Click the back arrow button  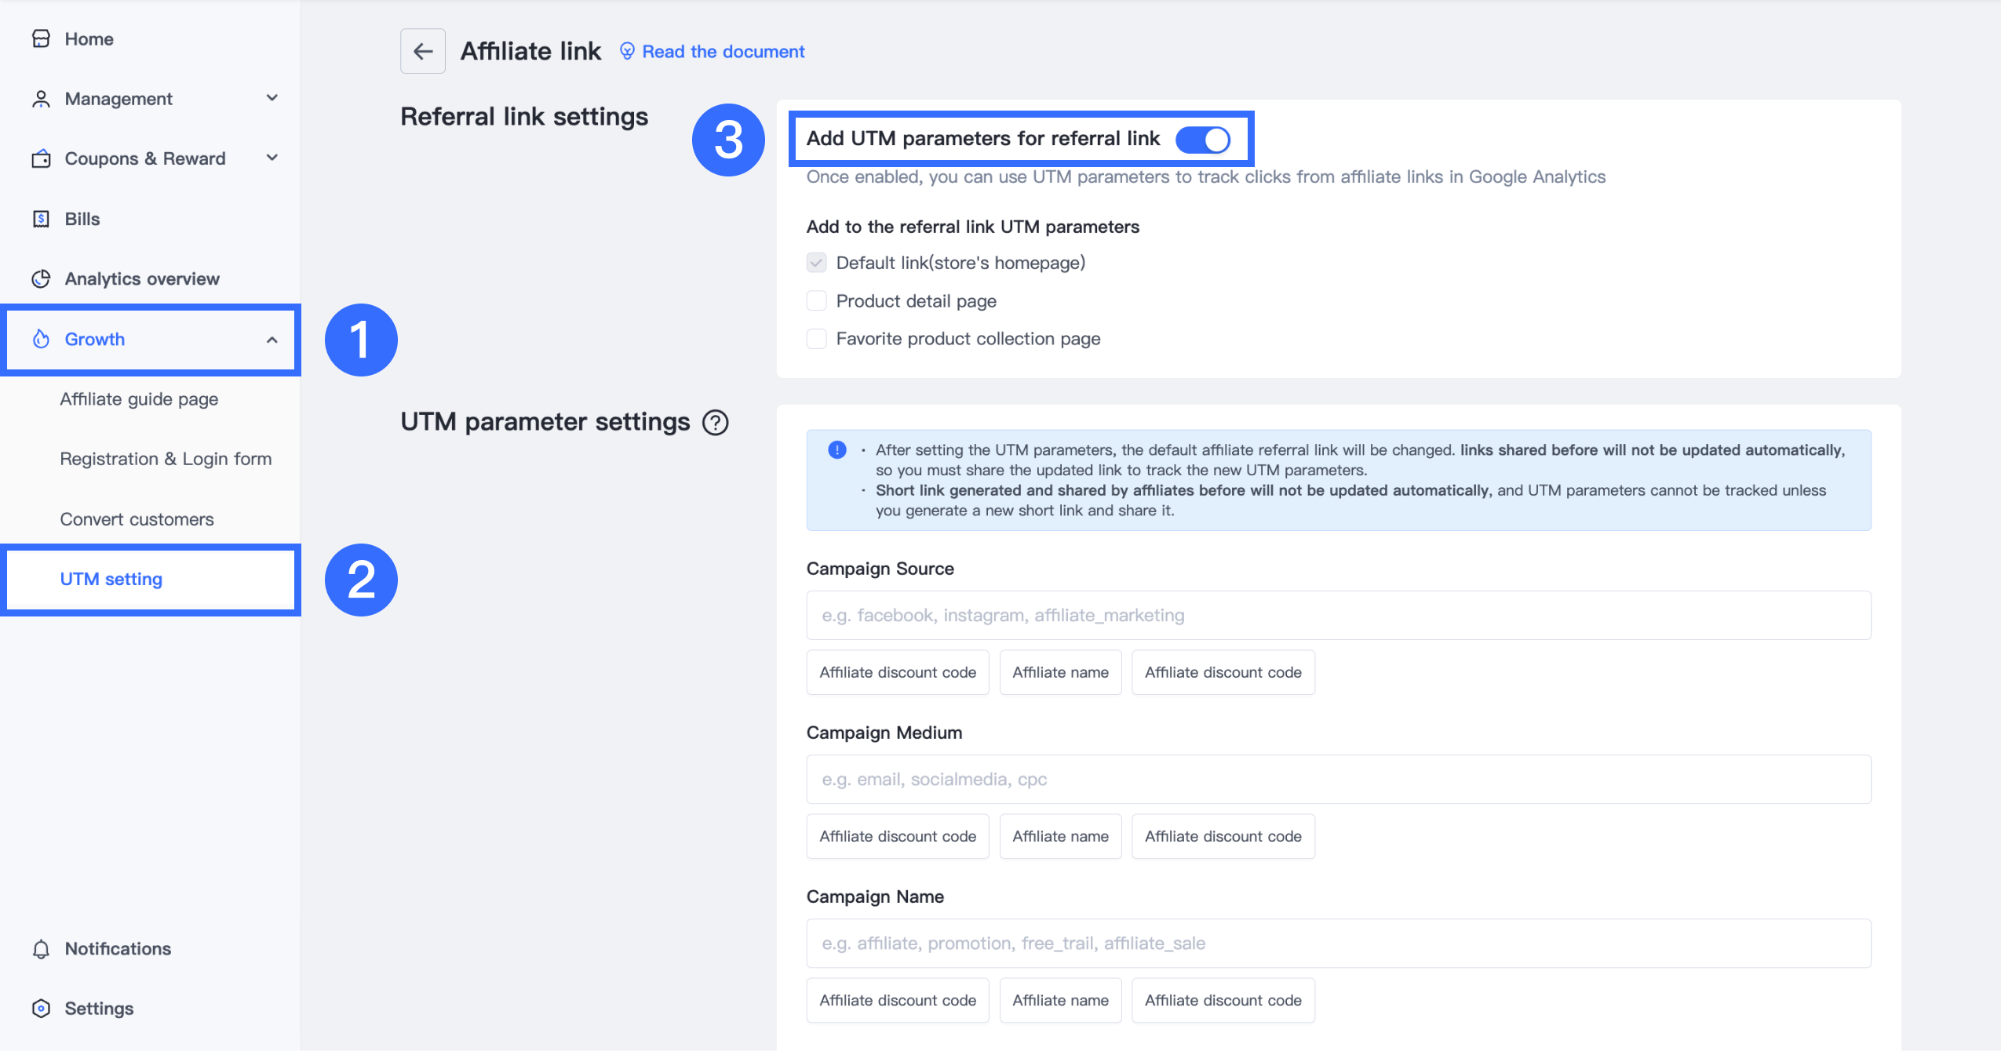click(423, 51)
